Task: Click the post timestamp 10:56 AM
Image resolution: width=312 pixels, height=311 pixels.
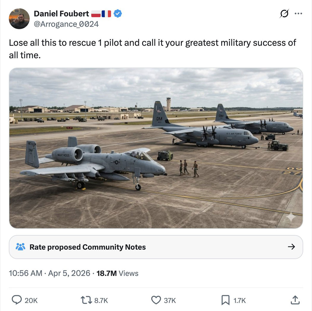Action: point(26,273)
